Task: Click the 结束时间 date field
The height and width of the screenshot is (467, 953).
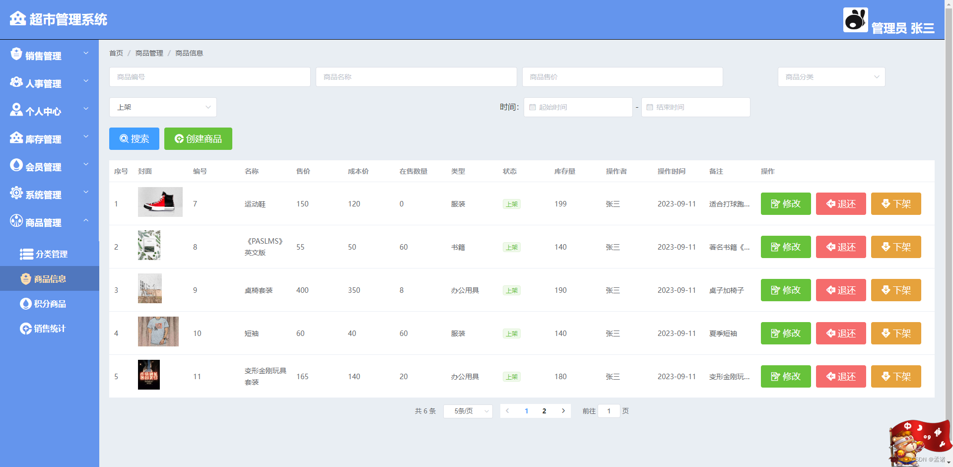Action: (x=695, y=107)
